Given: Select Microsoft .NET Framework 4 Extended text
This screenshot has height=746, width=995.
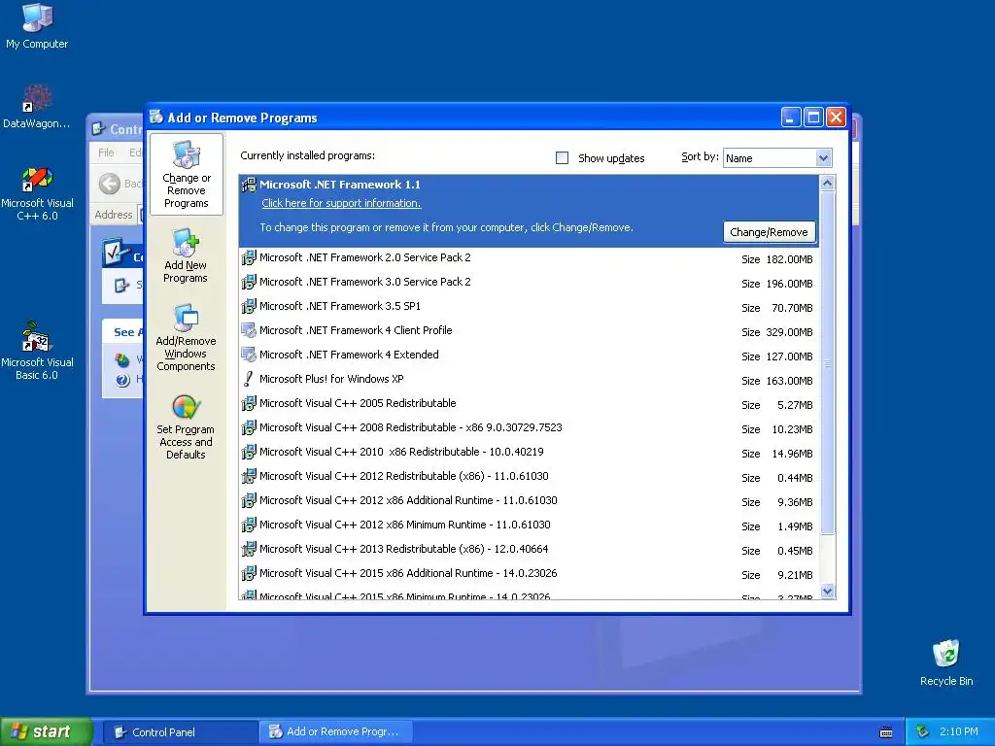Looking at the screenshot, I should coord(349,355).
